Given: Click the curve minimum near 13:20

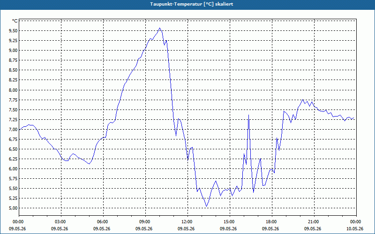Looking at the screenshot, I should 207,206.
